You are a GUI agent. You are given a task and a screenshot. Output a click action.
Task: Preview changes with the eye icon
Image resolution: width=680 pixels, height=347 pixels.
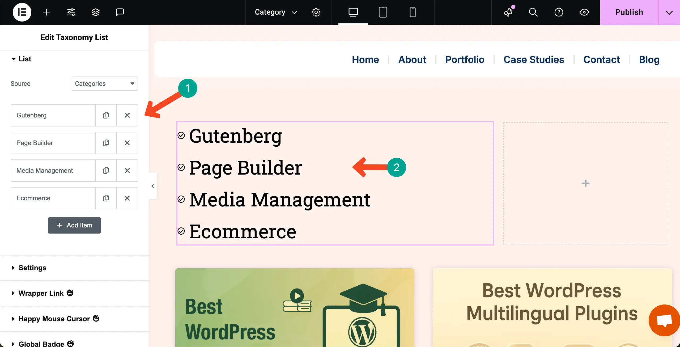click(x=584, y=12)
